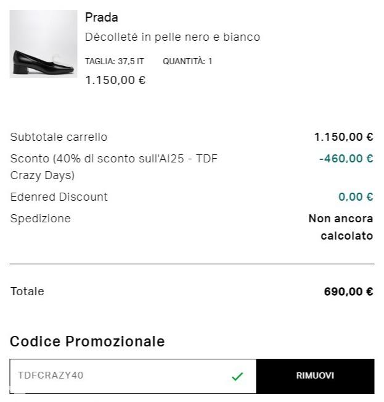384x402 pixels.
Task: Click the QUANTITÀ: 1 label
Action: click(187, 62)
